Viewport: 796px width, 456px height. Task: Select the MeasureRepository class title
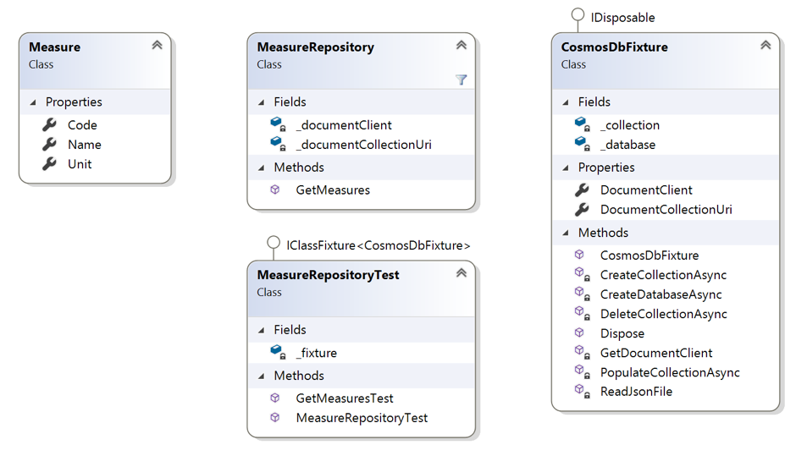[315, 47]
